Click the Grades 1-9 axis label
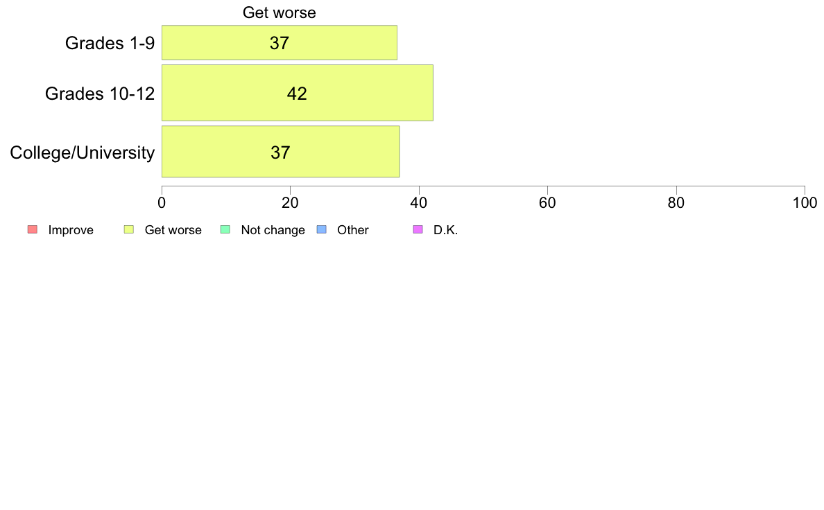824x510 pixels. pyautogui.click(x=110, y=43)
